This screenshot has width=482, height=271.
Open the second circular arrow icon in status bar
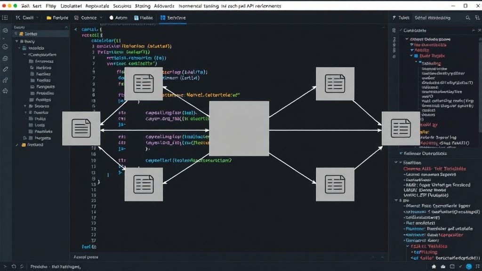pyautogui.click(x=22, y=267)
